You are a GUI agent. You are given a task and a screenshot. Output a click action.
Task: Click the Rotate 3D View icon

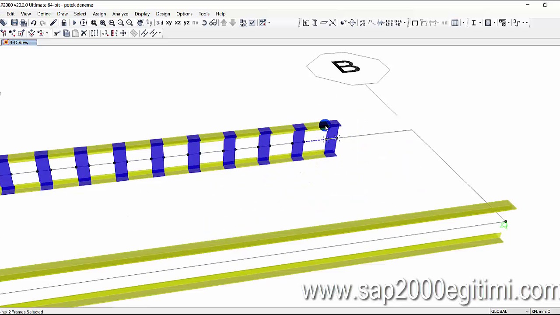204,23
